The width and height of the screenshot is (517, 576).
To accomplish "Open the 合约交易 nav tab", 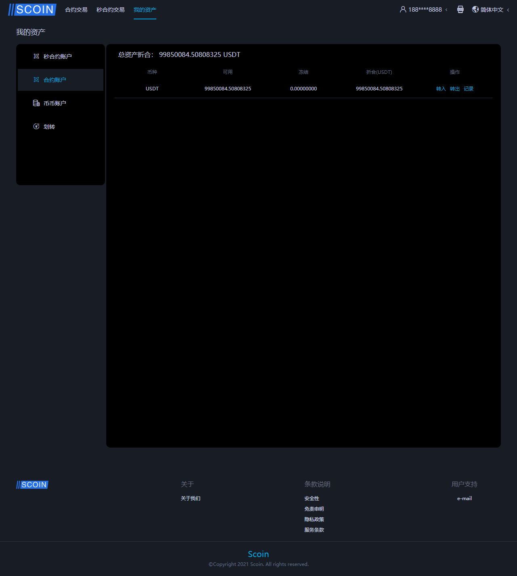I will click(x=76, y=10).
